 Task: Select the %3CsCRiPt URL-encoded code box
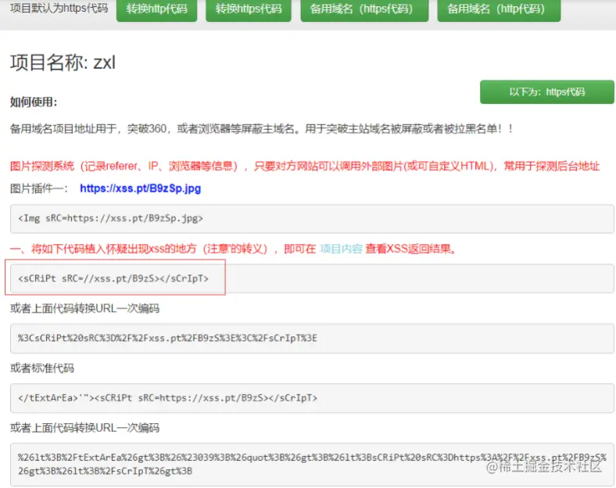pyautogui.click(x=312, y=339)
